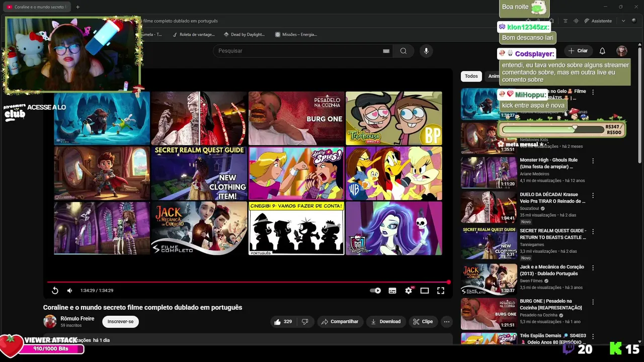Open Três Espiãs Demais sidebar video title
This screenshot has height=362, width=644.
(x=552, y=338)
